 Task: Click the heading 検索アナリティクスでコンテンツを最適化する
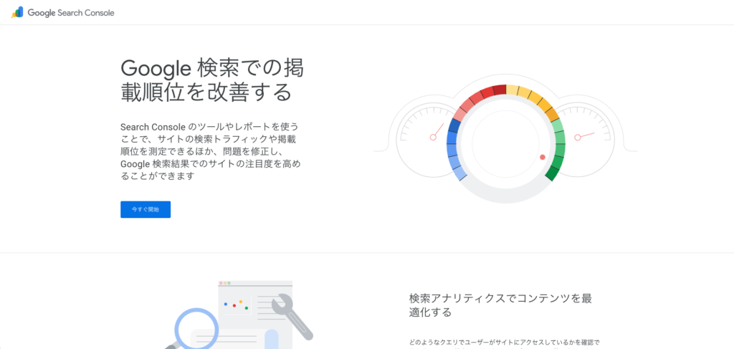pyautogui.click(x=500, y=305)
